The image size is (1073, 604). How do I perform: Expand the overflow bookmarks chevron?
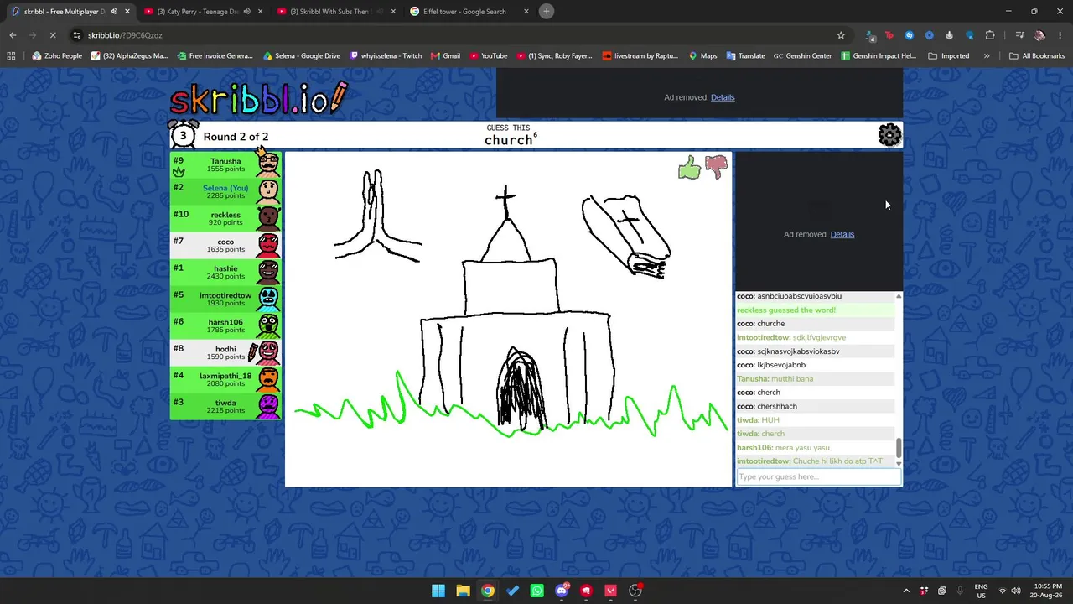(987, 56)
